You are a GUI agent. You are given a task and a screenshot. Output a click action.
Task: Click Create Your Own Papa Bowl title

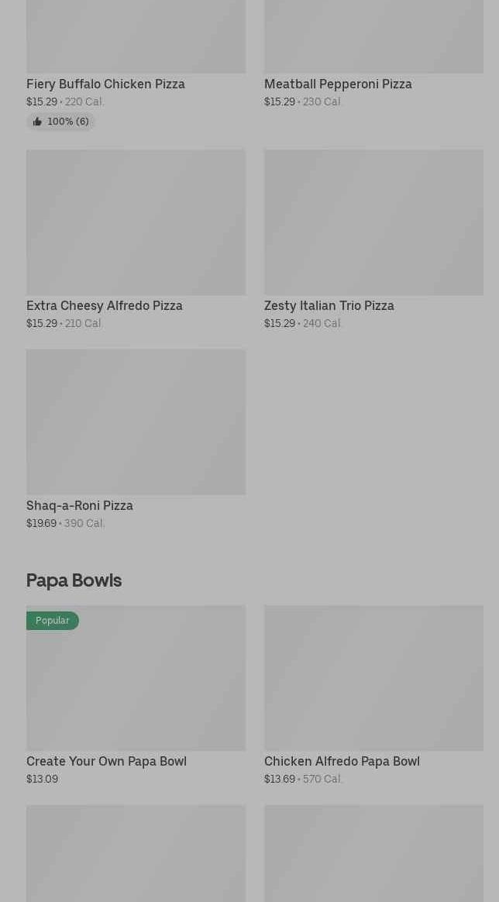(106, 761)
